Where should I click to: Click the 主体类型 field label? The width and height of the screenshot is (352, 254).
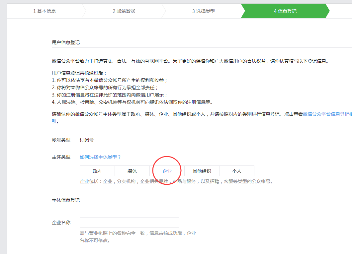tap(61, 157)
